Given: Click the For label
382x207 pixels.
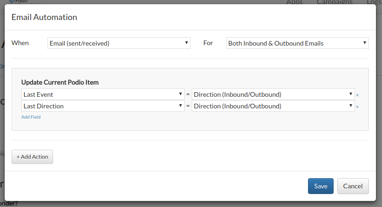Looking at the screenshot, I should (x=208, y=43).
